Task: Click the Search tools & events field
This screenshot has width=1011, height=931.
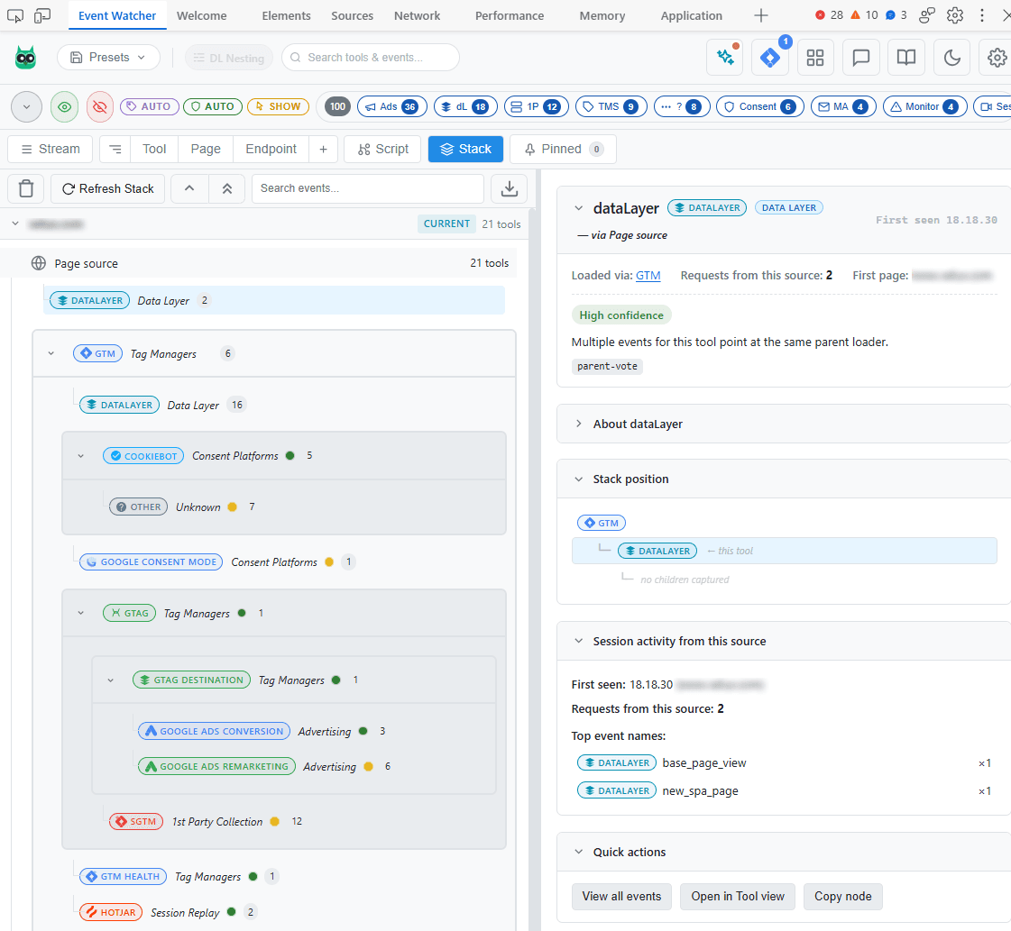Action: pos(371,58)
